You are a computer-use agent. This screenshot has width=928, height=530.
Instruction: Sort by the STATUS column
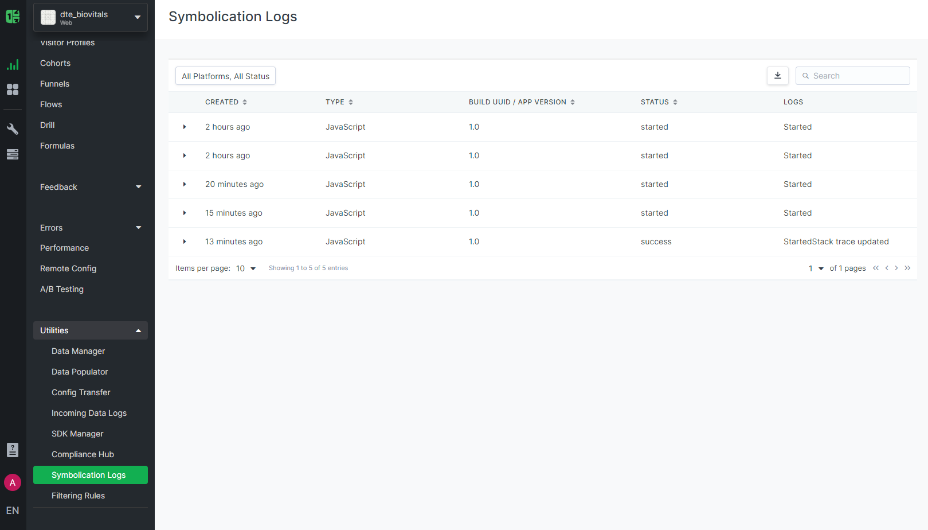(x=659, y=102)
